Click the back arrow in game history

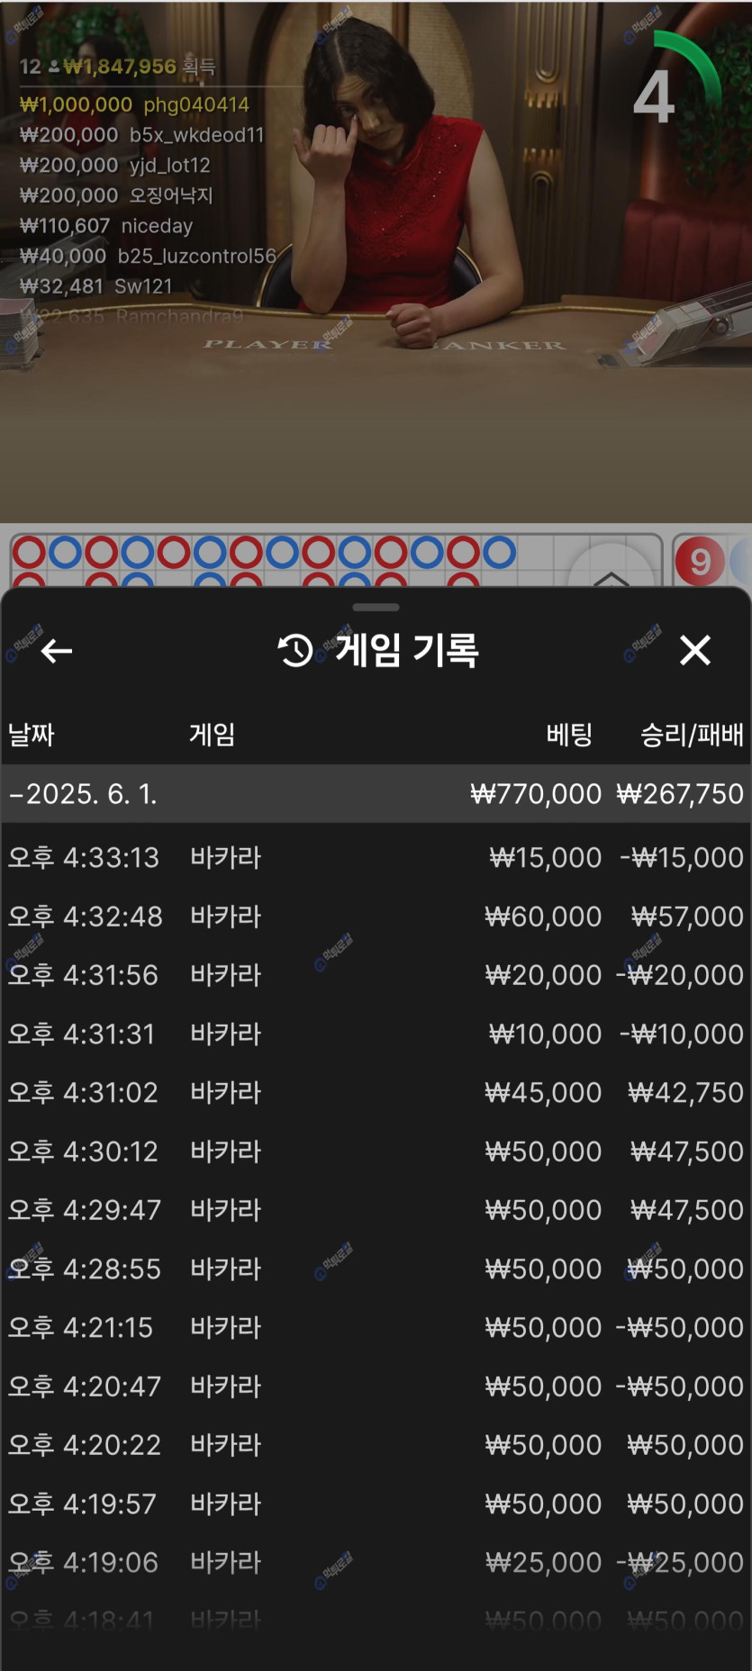57,650
